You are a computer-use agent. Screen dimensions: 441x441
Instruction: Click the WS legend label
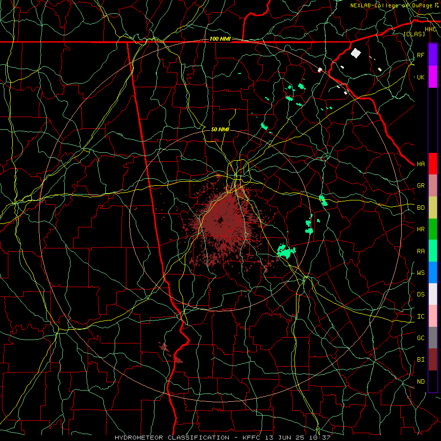coord(420,273)
